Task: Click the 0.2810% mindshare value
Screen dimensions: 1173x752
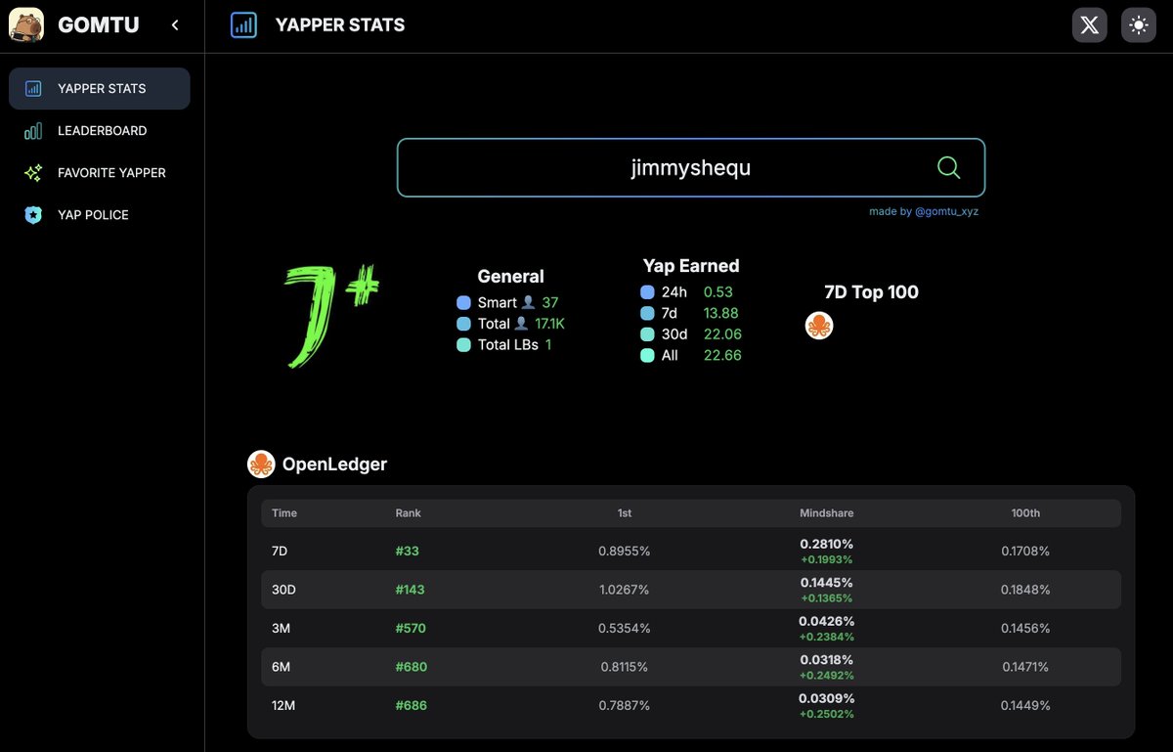Action: click(x=827, y=544)
